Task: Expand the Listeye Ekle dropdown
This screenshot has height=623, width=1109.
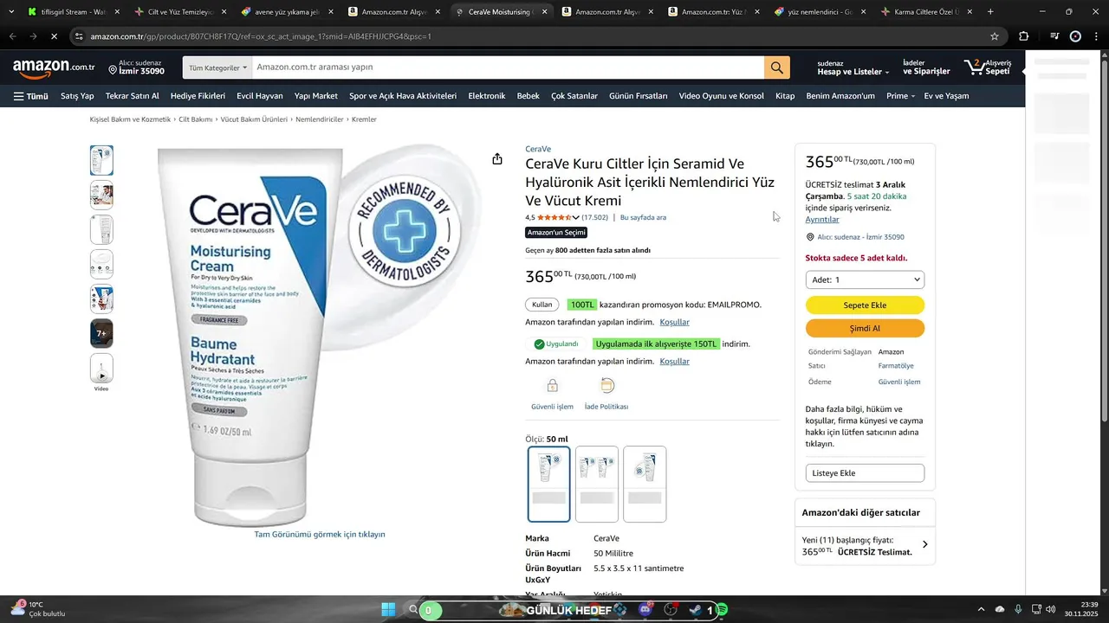Action: point(865,473)
